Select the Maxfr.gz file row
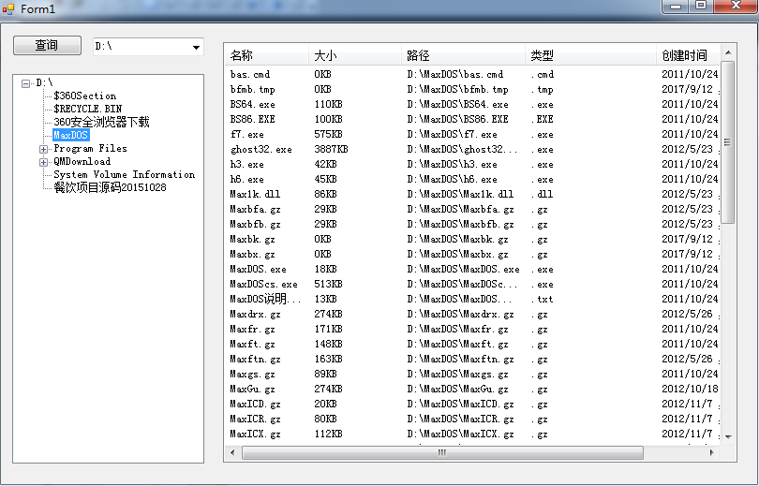The height and width of the screenshot is (486, 759). coord(472,330)
